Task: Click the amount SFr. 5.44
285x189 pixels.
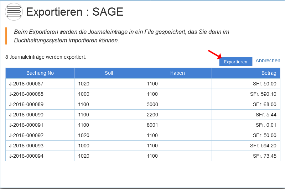Action: click(x=266, y=115)
